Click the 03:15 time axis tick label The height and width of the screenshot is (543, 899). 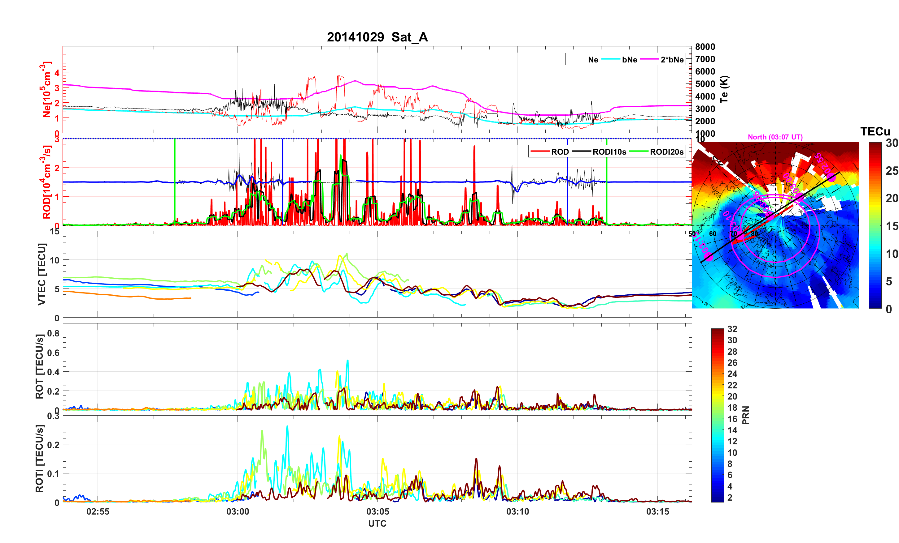point(657,512)
